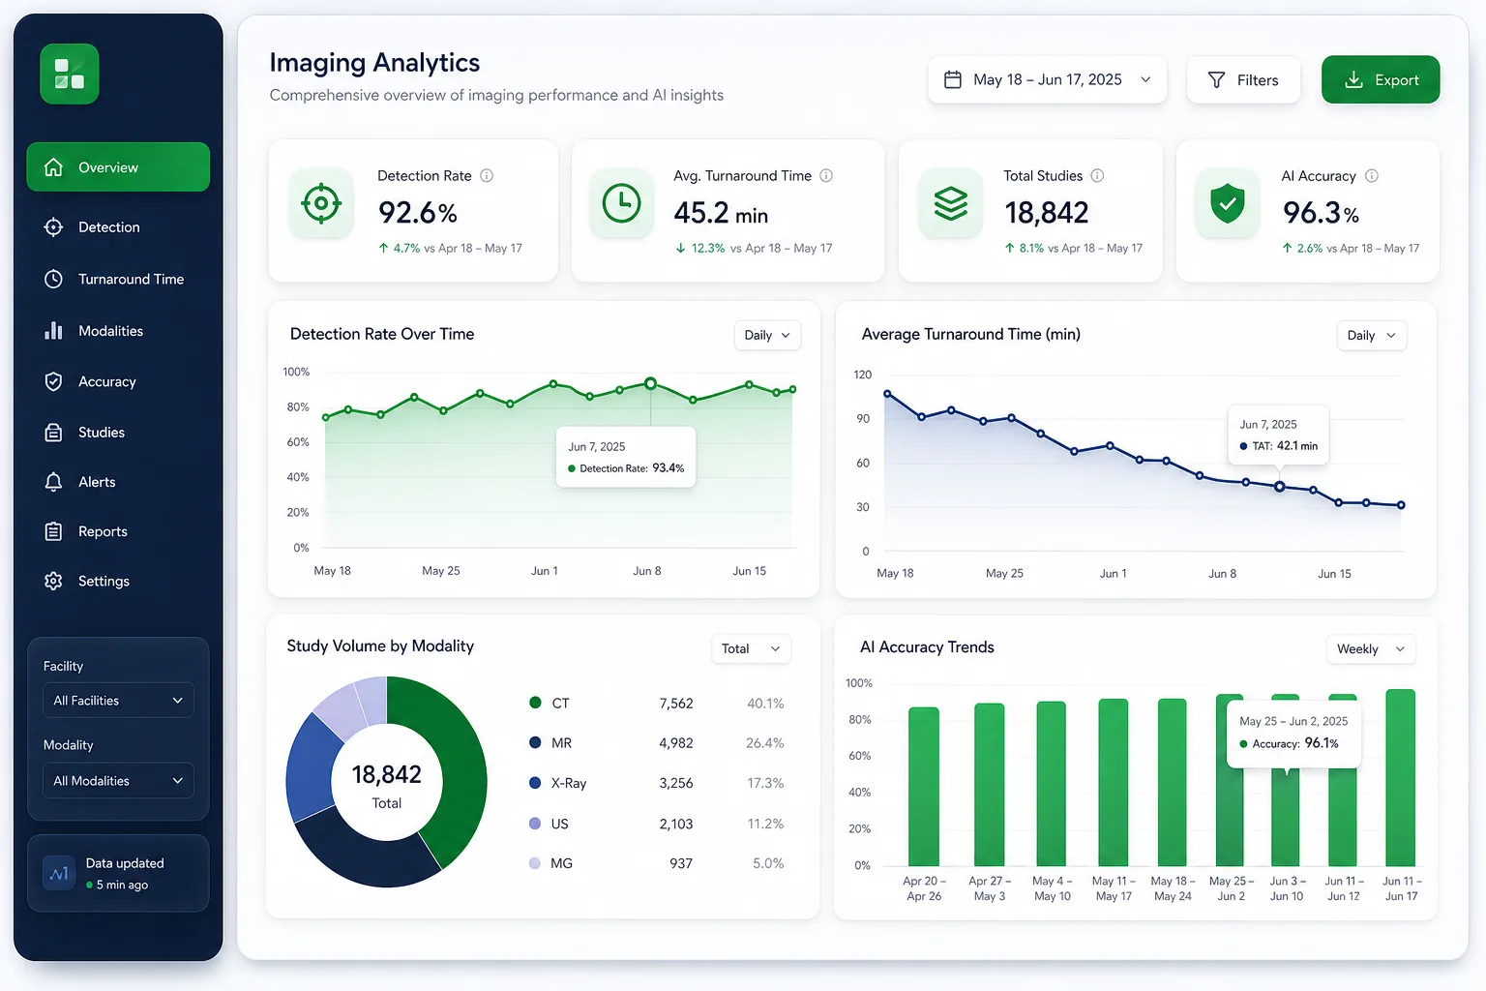1486x991 pixels.
Task: Open the Weekly dropdown on AI Accuracy Trends
Action: [1371, 648]
